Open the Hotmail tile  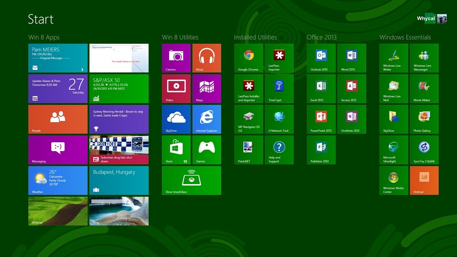(424, 181)
